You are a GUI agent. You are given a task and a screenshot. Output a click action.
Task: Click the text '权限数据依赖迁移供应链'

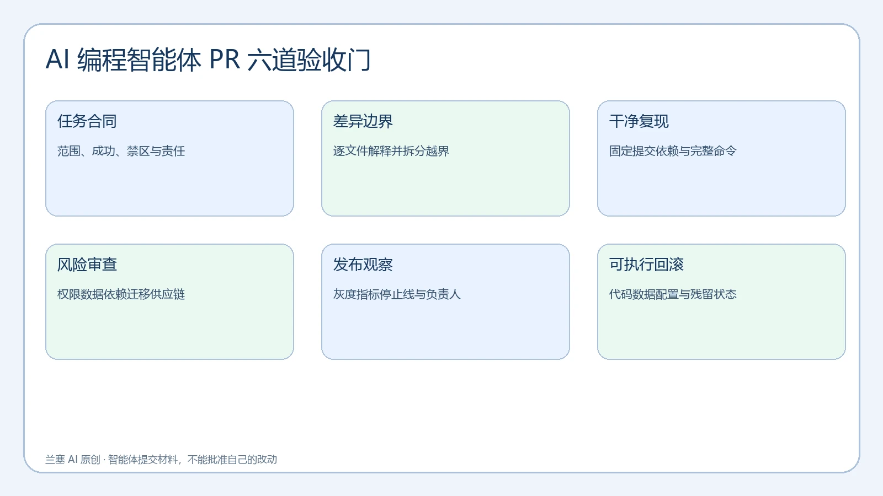point(121,294)
